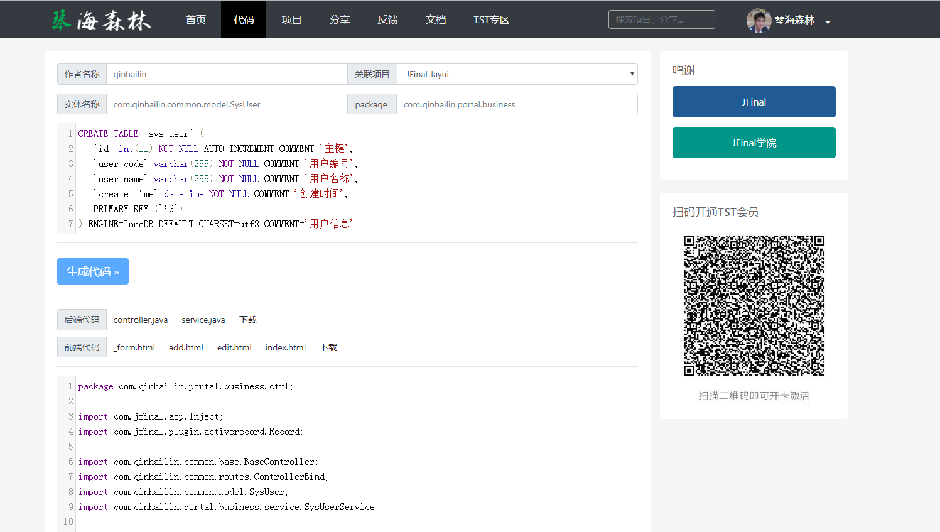Click the user_name varchar(255) SQL line
The width and height of the screenshot is (940, 532).
click(225, 179)
